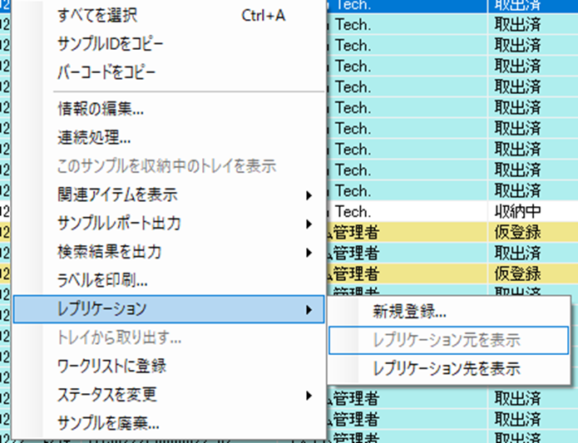Start 連続処理... from the menu
Viewport: 578px width, 443px height.
click(x=93, y=137)
